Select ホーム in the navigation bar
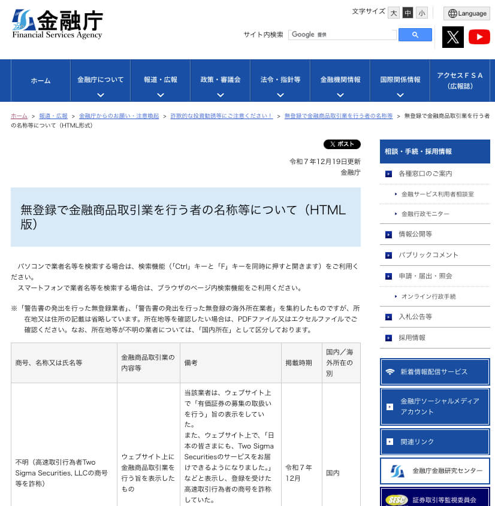 [x=40, y=80]
